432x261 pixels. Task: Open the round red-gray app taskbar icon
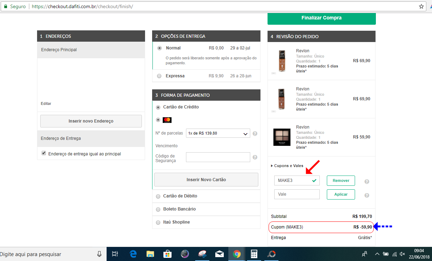point(271,254)
